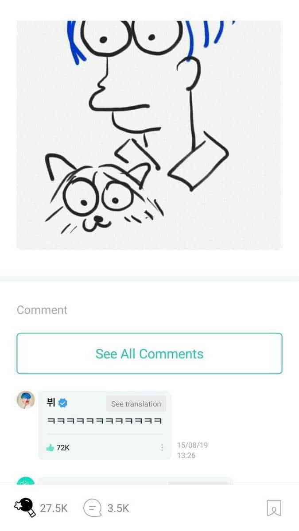Open comments via speech bubble icon
This screenshot has height=531, width=299.
point(93,508)
